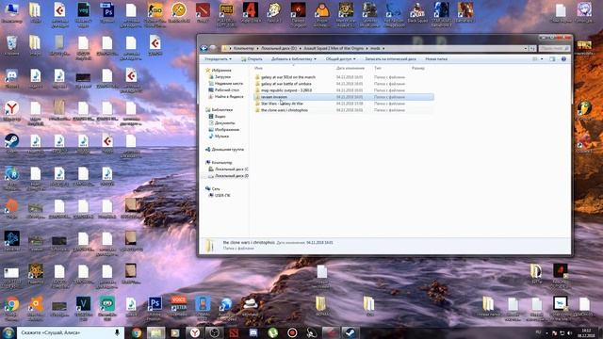Image resolution: width=603 pixels, height=339 pixels.
Task: Click Записать на оптический диск
Action: click(x=390, y=59)
